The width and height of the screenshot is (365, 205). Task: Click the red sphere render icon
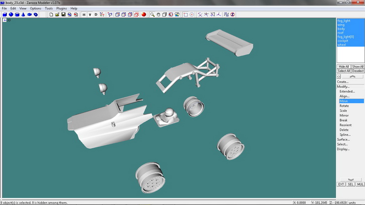pyautogui.click(x=143, y=15)
